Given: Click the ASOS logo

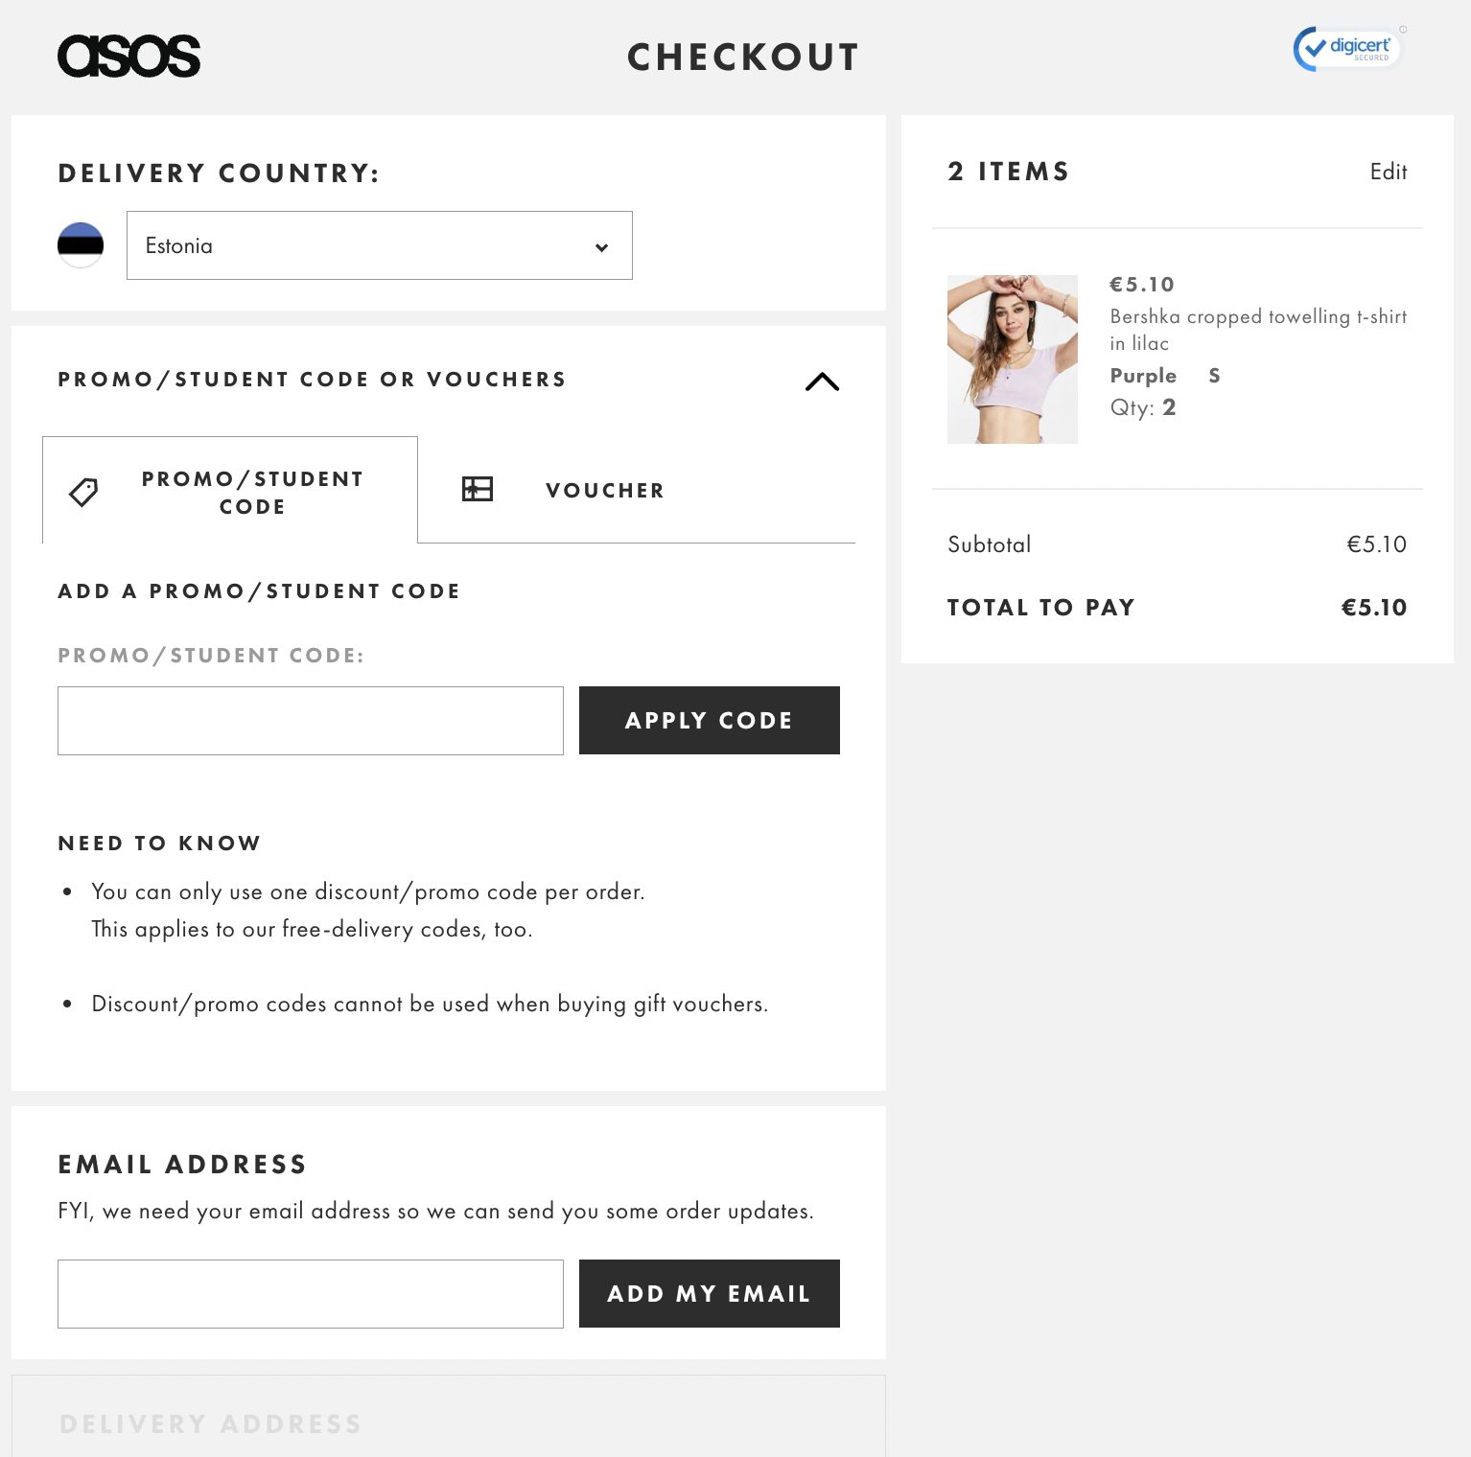Looking at the screenshot, I should 129,57.
